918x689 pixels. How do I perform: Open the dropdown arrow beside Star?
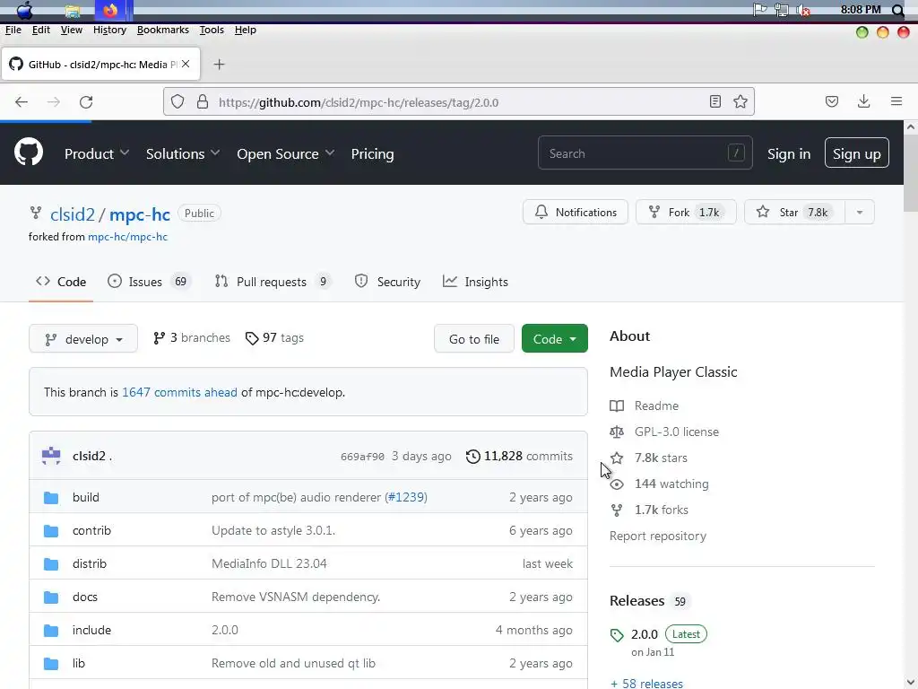click(860, 212)
